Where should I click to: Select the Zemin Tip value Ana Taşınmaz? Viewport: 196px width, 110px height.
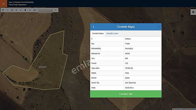pyautogui.click(x=130, y=83)
